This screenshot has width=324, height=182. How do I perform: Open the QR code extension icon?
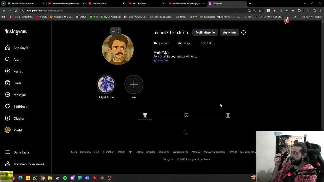[269, 11]
